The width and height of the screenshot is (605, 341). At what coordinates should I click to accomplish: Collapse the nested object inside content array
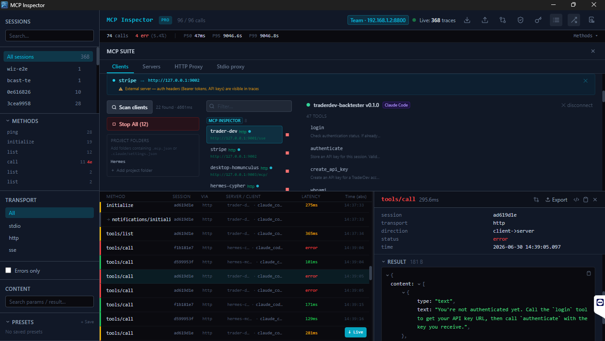pos(403,292)
